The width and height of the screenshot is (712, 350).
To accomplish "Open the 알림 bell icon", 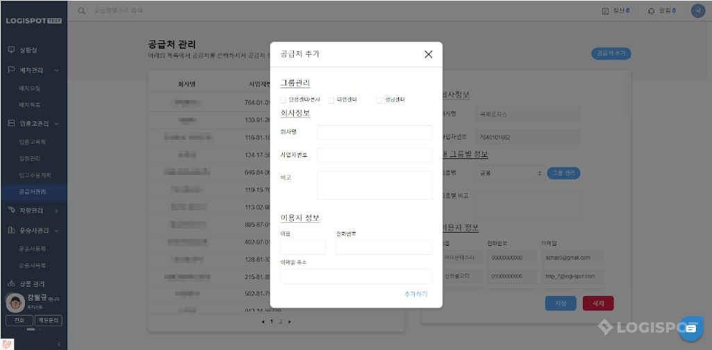I will (x=651, y=11).
